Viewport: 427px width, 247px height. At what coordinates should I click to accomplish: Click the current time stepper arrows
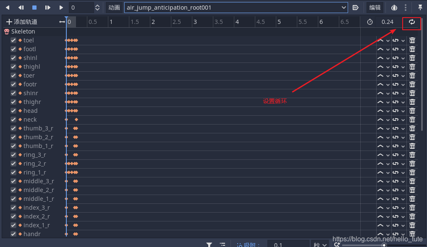coord(97,8)
